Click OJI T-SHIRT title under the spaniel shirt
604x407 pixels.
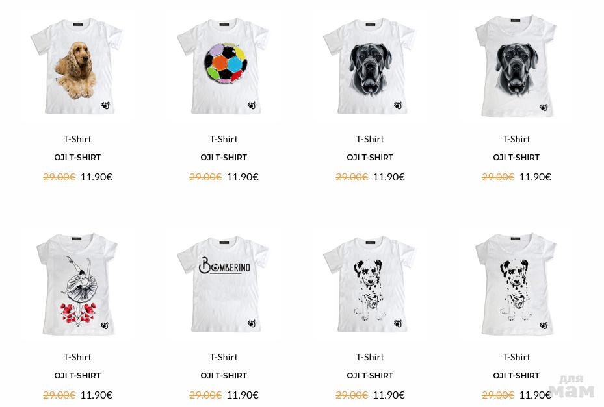[x=77, y=157]
